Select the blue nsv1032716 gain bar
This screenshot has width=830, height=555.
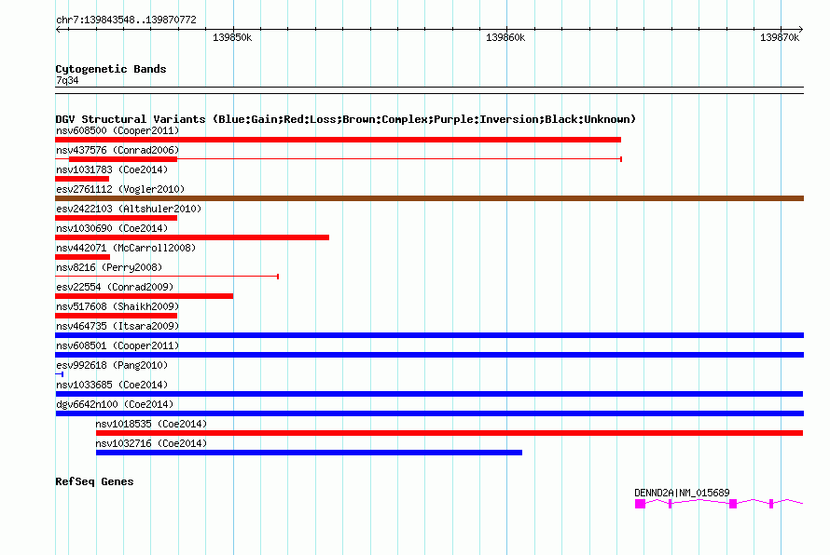(309, 453)
